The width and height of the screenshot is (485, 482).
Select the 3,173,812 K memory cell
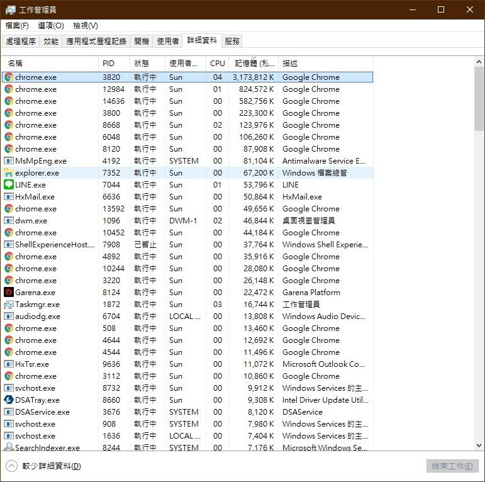point(254,77)
